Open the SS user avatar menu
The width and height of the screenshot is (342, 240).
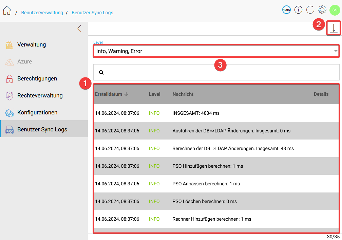coord(335,10)
